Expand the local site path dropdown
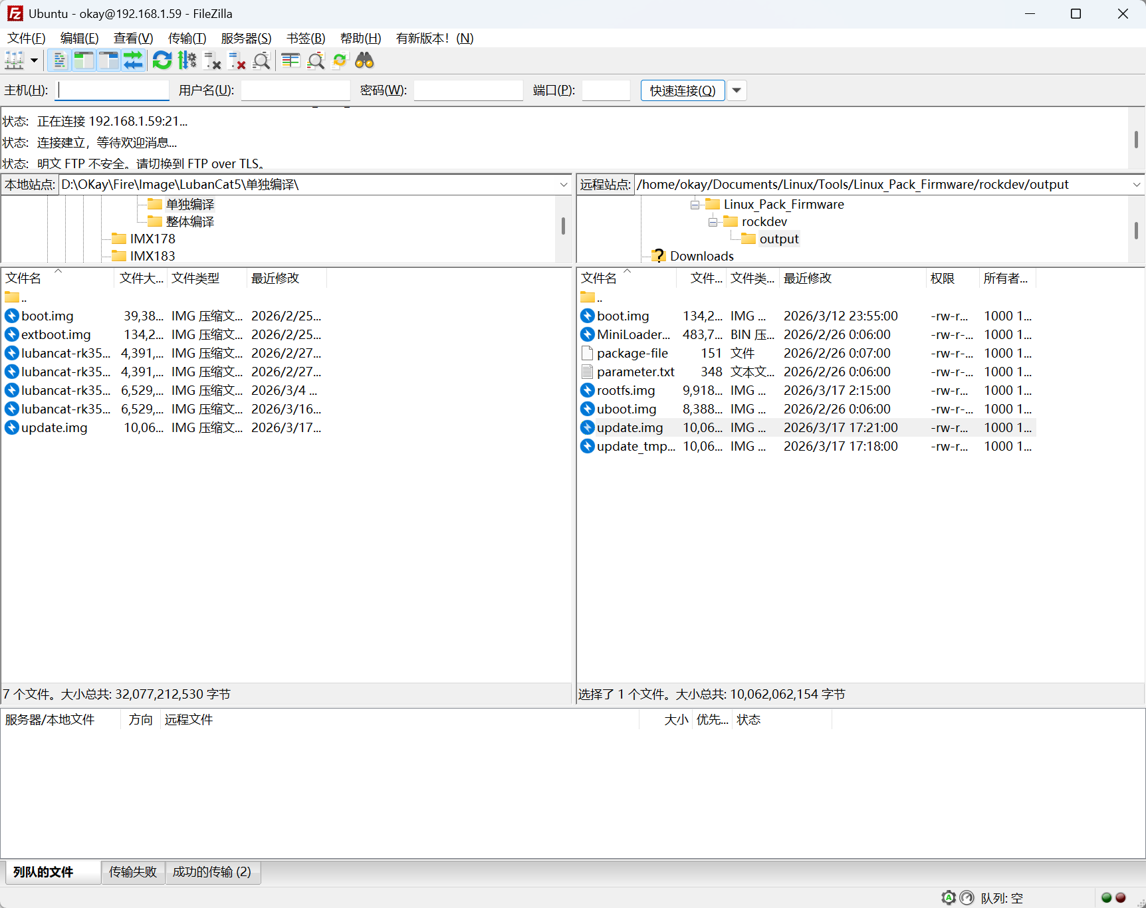The image size is (1146, 908). (564, 185)
